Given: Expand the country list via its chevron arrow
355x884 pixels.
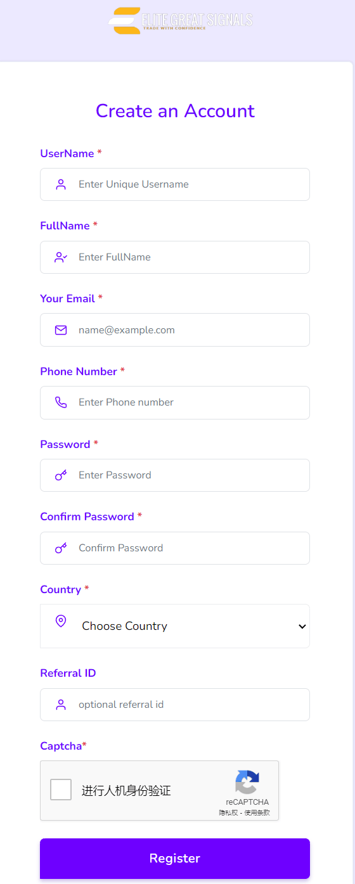Looking at the screenshot, I should click(x=302, y=626).
